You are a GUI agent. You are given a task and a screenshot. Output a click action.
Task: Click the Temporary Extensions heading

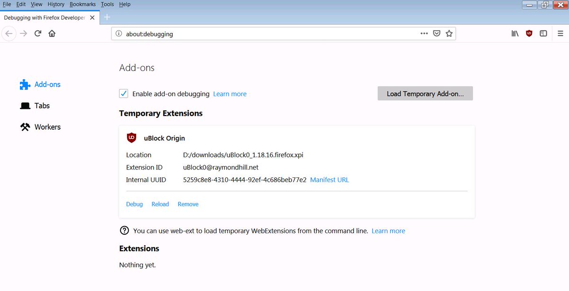pyautogui.click(x=161, y=113)
